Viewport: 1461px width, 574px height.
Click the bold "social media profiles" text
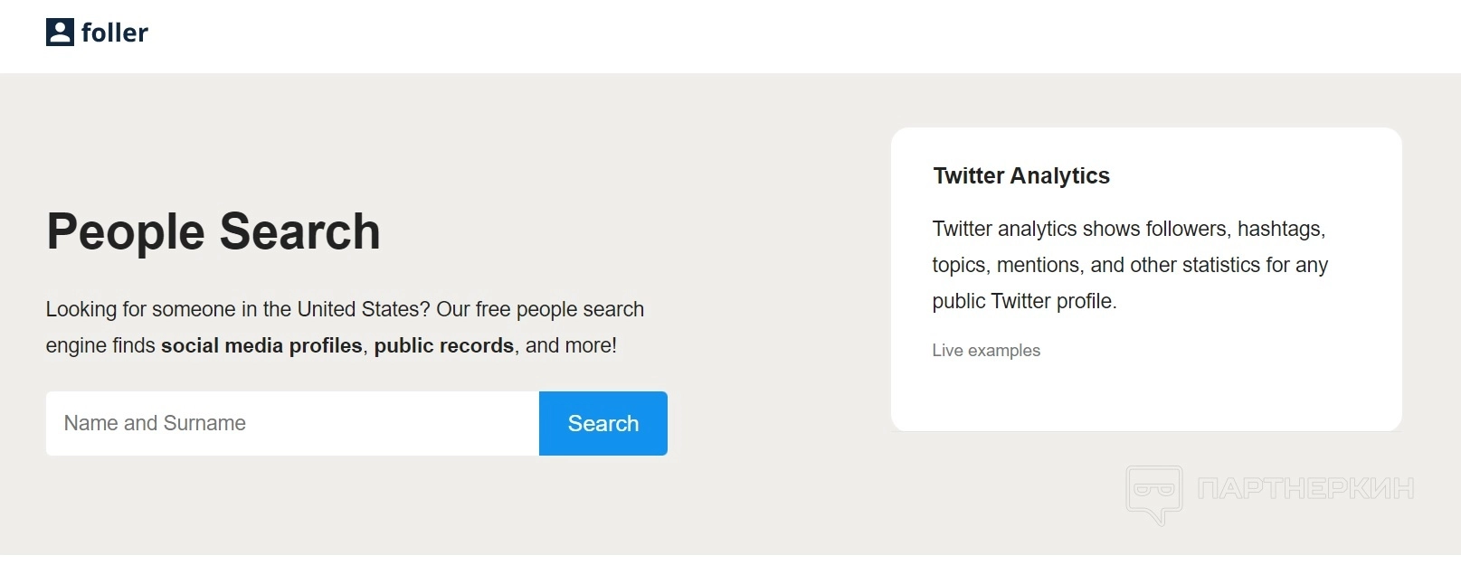click(x=261, y=346)
